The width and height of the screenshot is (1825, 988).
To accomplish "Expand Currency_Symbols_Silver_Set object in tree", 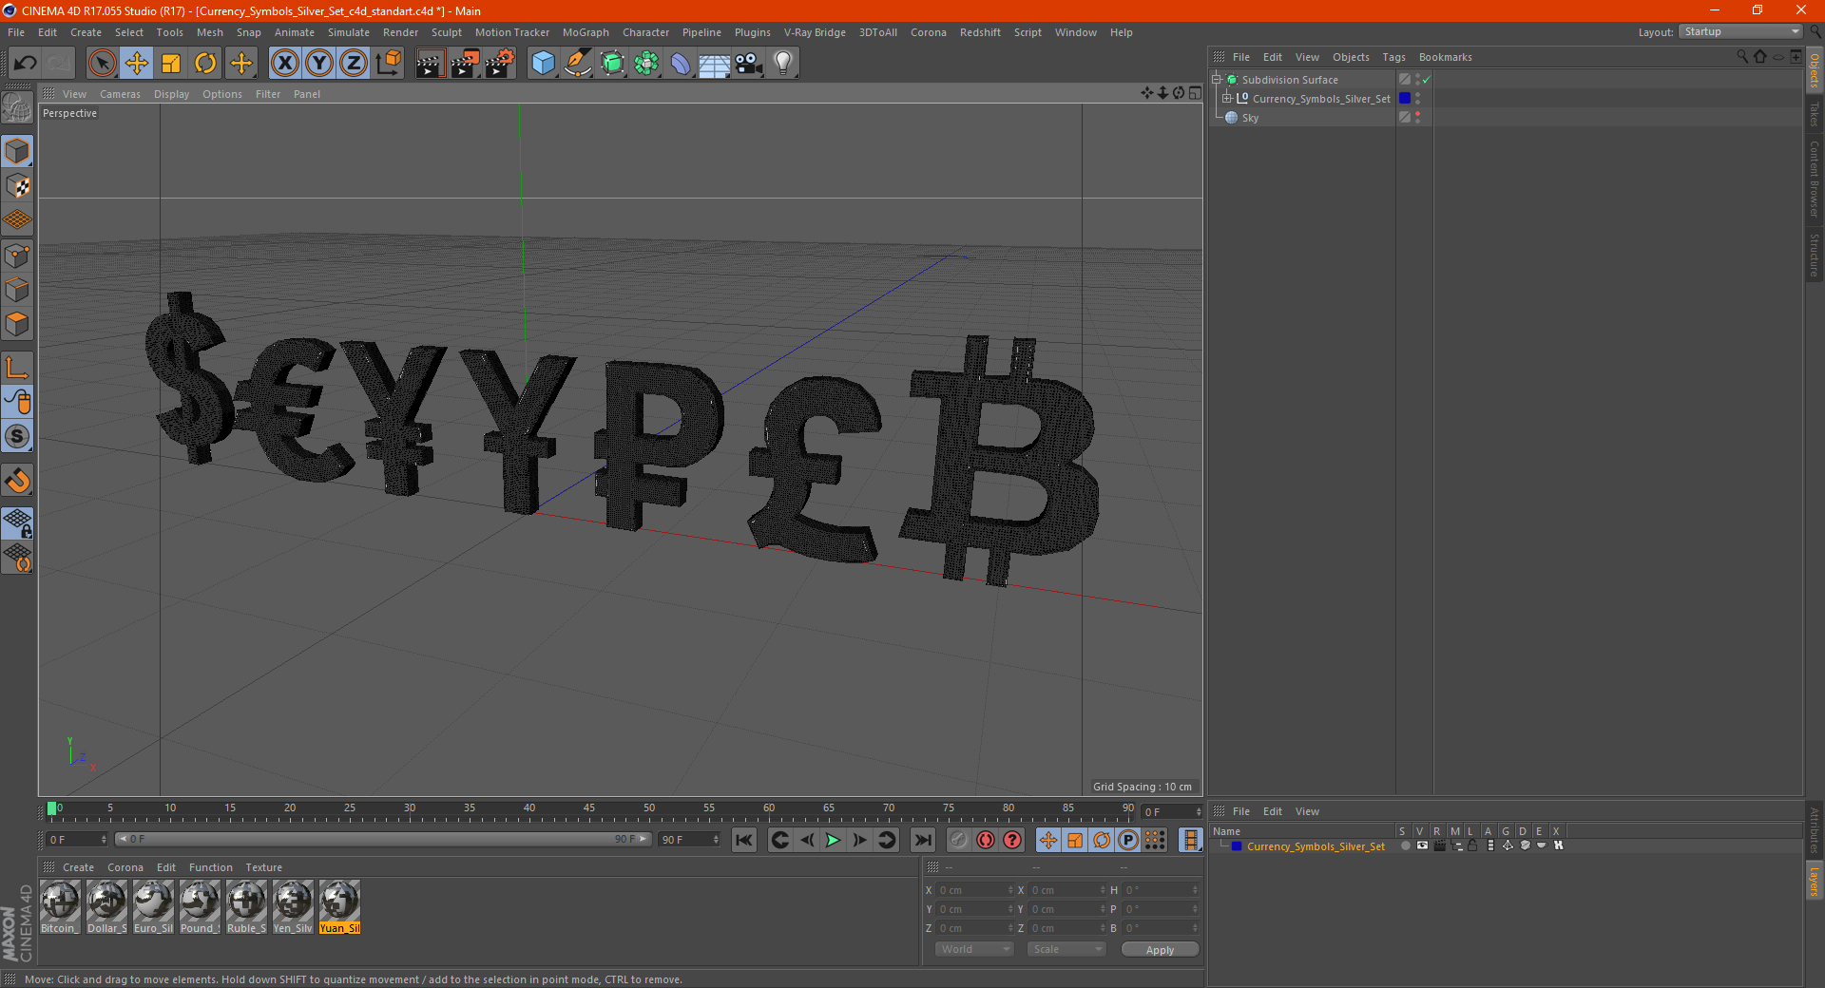I will pos(1227,98).
